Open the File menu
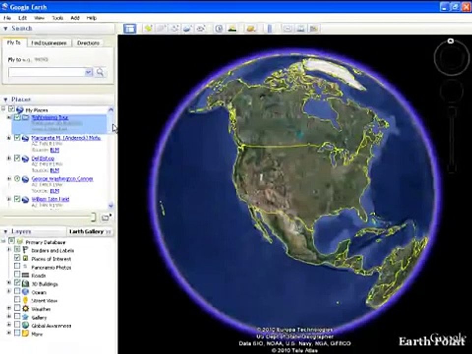This screenshot has height=354, width=472. click(7, 18)
